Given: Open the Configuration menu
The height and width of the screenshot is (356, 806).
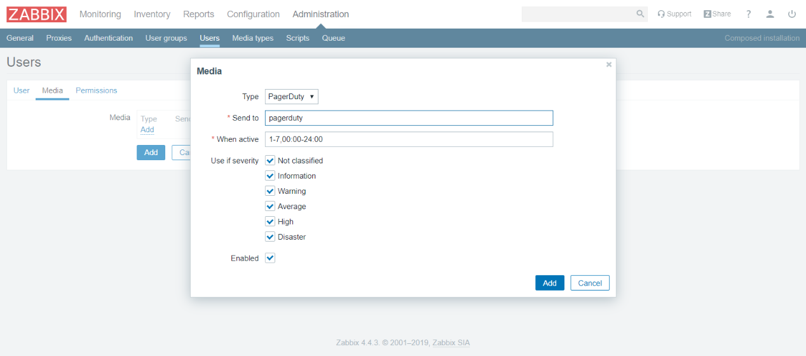Looking at the screenshot, I should 253,14.
